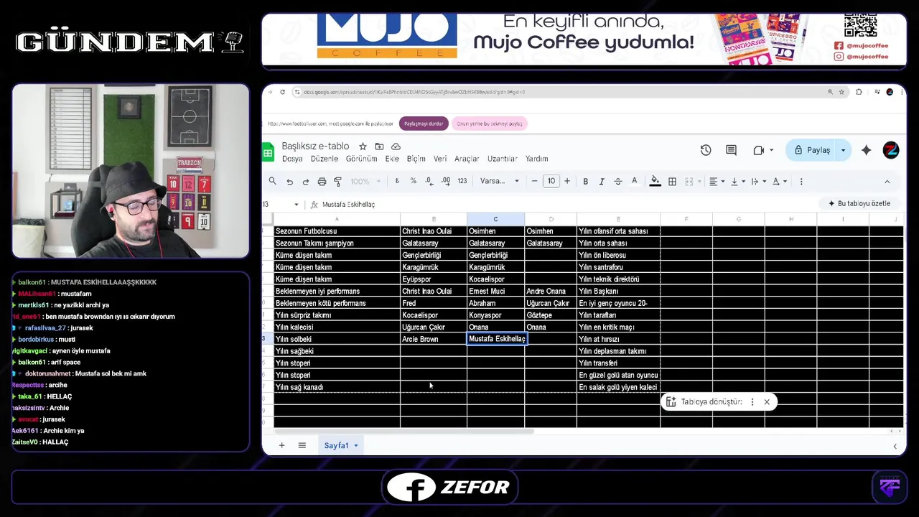The width and height of the screenshot is (919, 517).
Task: Open the Borders grid icon
Action: point(672,182)
